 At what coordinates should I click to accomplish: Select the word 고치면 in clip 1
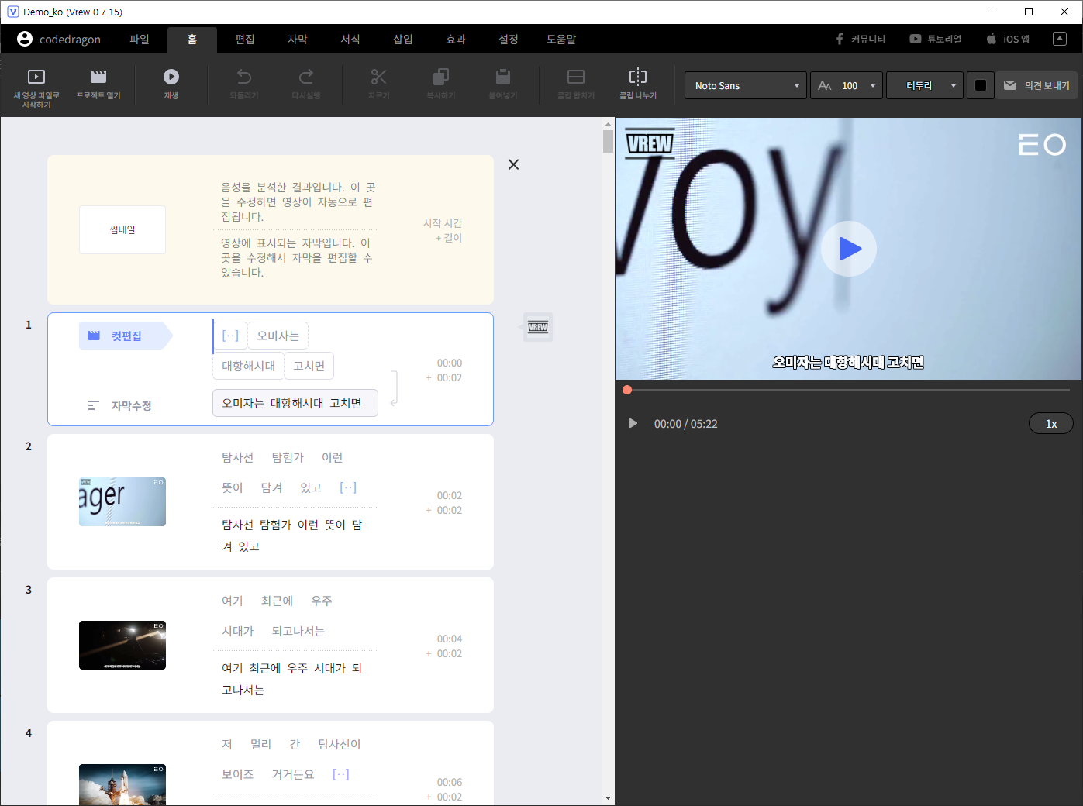tap(309, 366)
